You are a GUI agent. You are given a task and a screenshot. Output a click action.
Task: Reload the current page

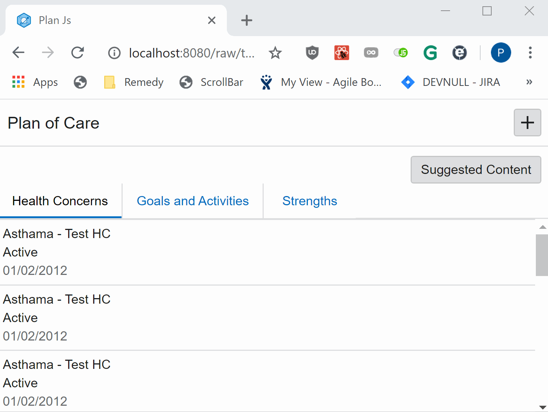point(78,53)
